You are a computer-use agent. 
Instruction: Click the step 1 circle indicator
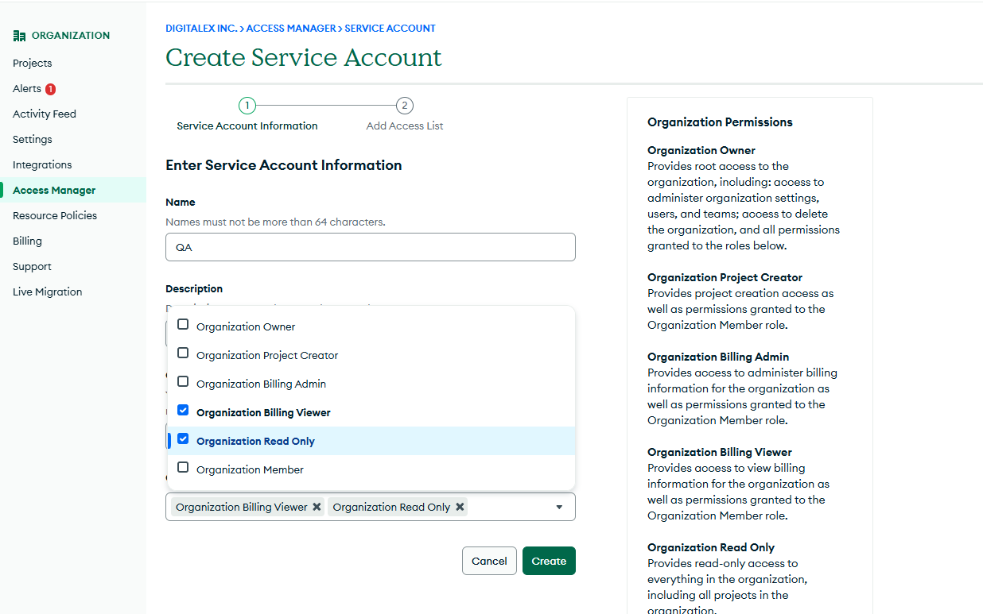pyautogui.click(x=247, y=106)
